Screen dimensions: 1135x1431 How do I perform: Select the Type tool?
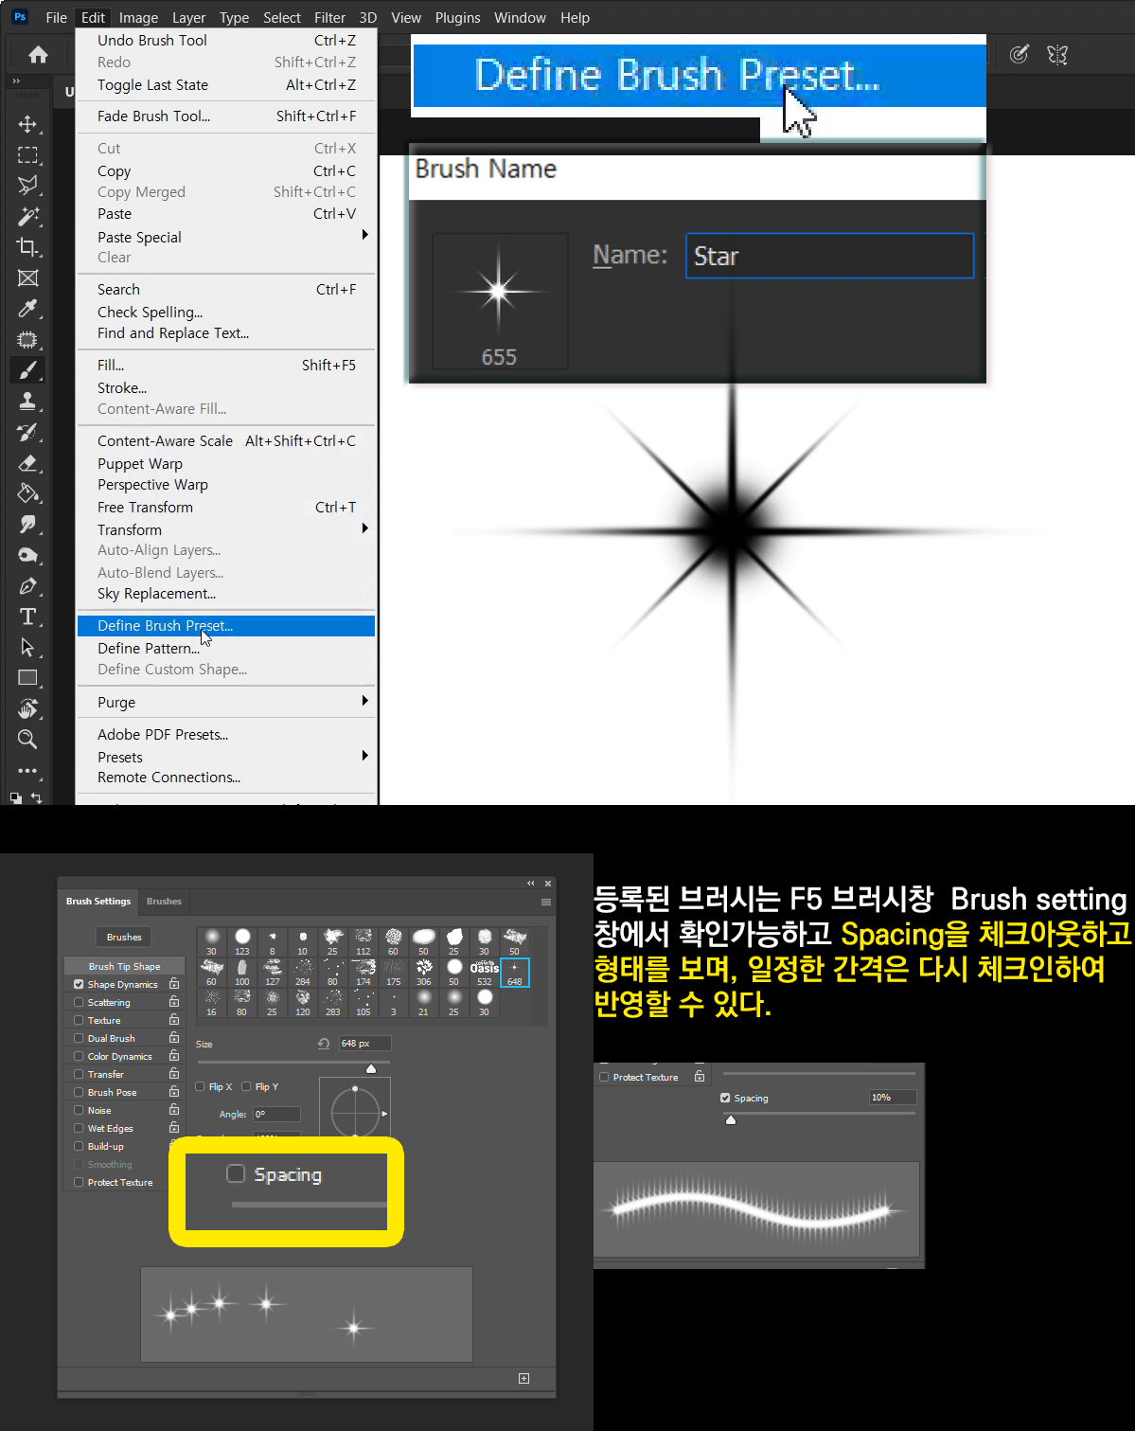point(27,617)
